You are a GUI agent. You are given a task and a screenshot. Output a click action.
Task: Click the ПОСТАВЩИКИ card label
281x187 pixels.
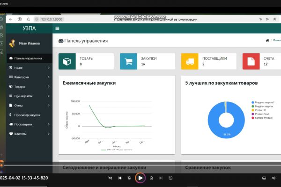coord(214,58)
